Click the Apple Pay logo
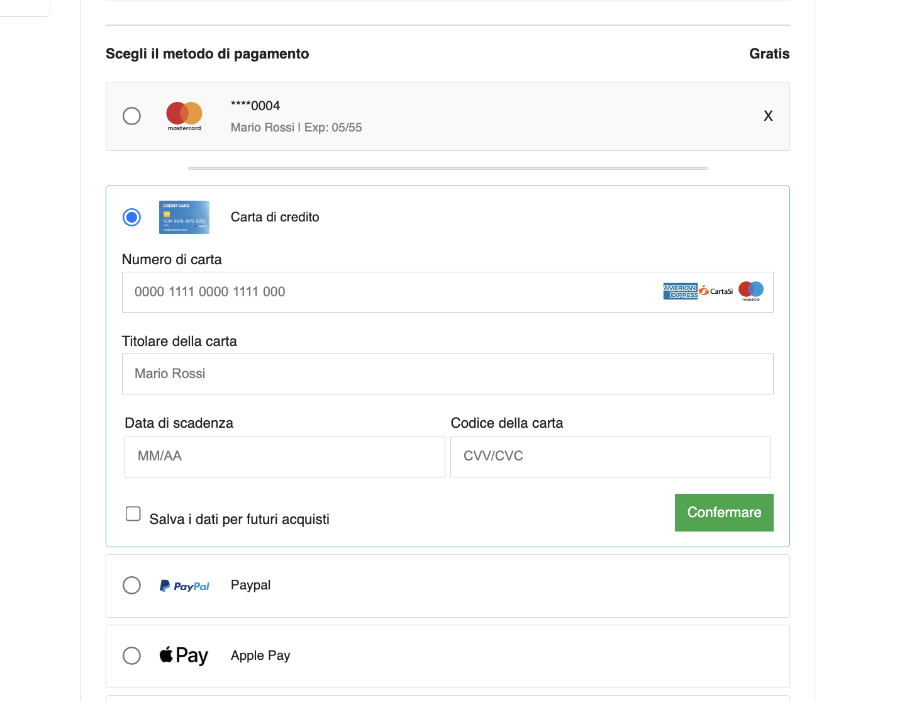This screenshot has height=702, width=902. click(x=184, y=655)
